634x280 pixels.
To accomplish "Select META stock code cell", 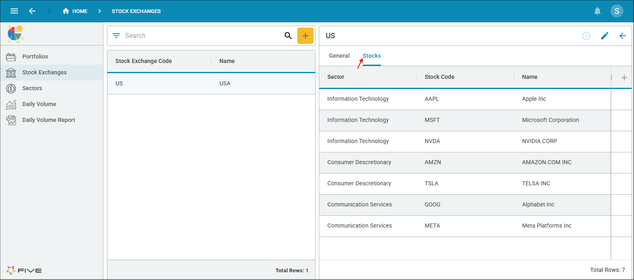I will pyautogui.click(x=432, y=226).
